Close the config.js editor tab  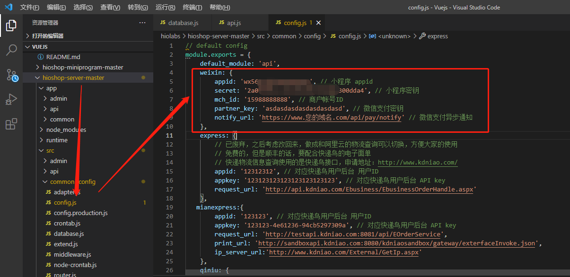[x=319, y=23]
